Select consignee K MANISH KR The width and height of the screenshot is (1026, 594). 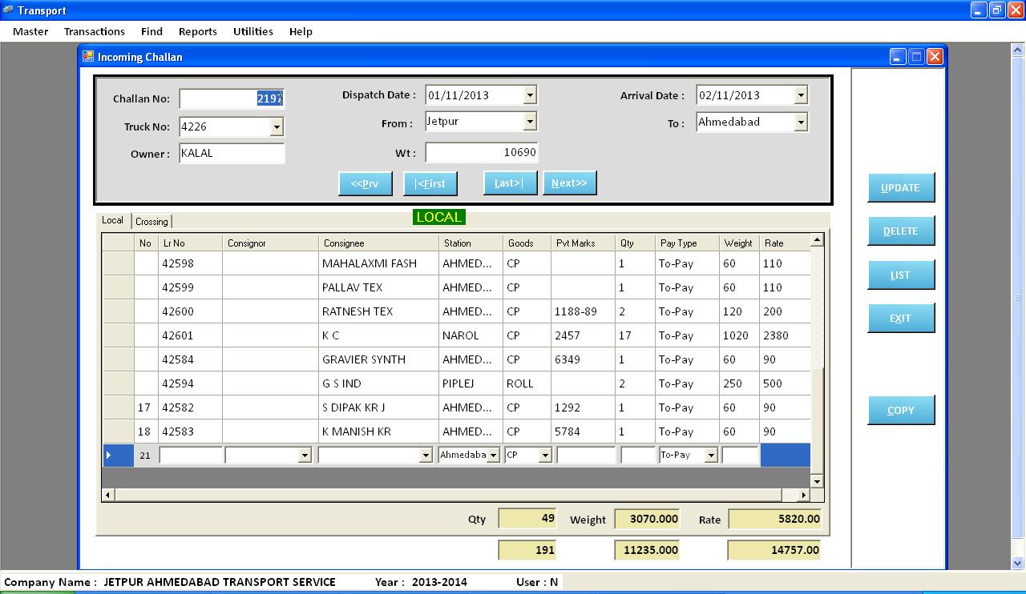(x=378, y=431)
